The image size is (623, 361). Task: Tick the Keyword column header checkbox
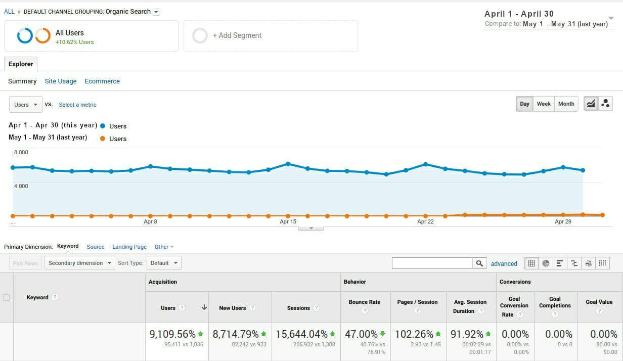pos(7,297)
